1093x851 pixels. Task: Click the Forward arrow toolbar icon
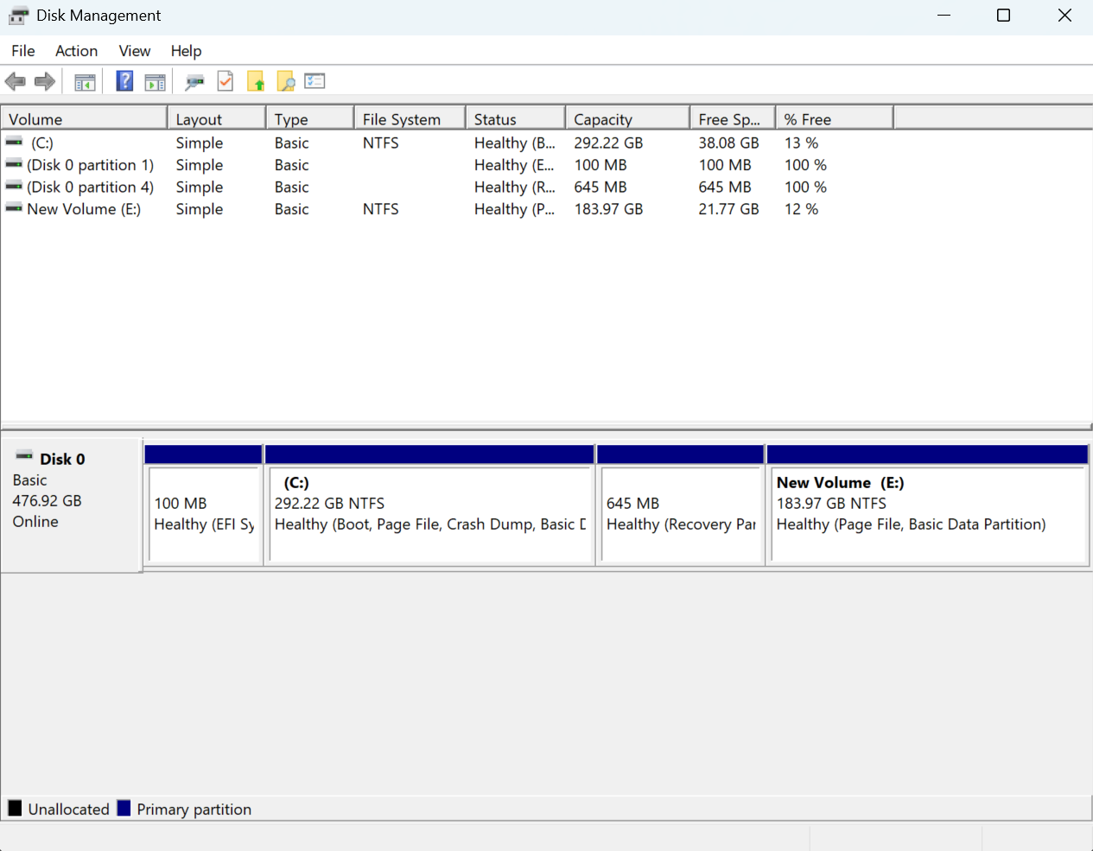[x=45, y=81]
